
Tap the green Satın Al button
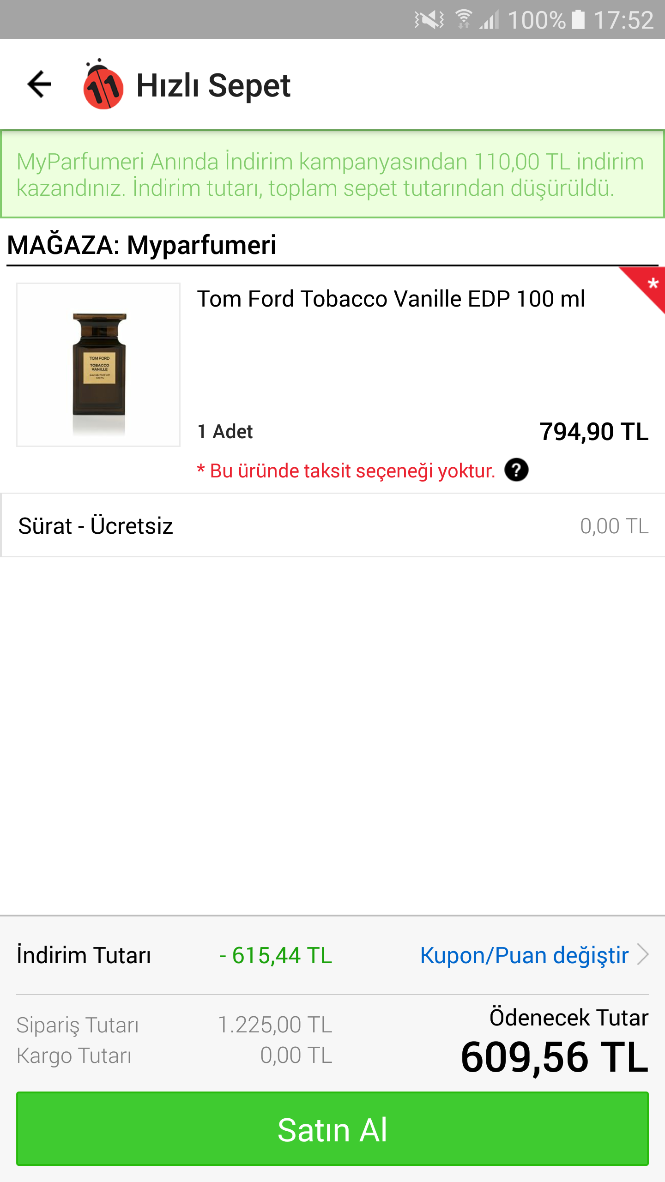point(332,1128)
